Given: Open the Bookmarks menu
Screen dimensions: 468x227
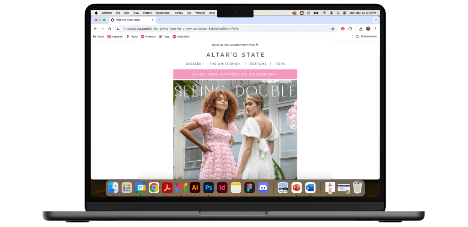Looking at the screenshot, I should point(163,13).
